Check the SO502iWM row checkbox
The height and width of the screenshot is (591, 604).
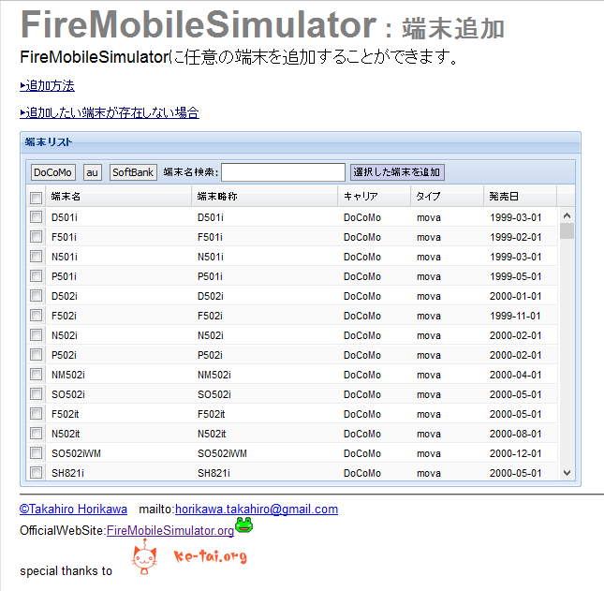pos(37,452)
